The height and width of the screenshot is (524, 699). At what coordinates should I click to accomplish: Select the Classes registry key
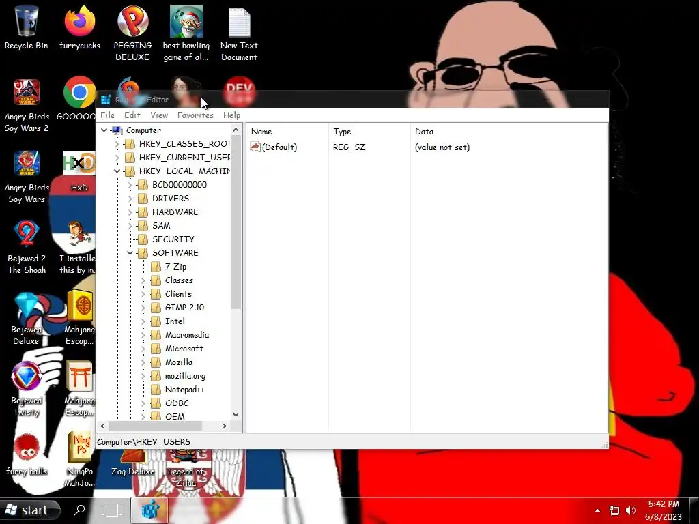pyautogui.click(x=180, y=280)
